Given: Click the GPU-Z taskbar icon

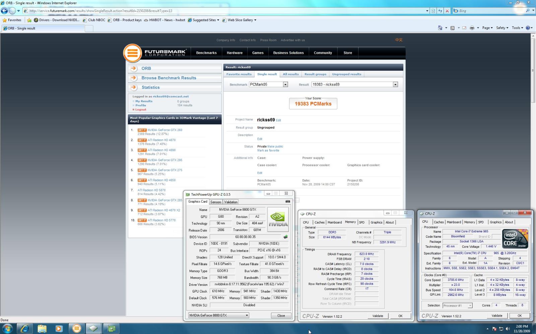Looking at the screenshot, I should click(x=111, y=329).
